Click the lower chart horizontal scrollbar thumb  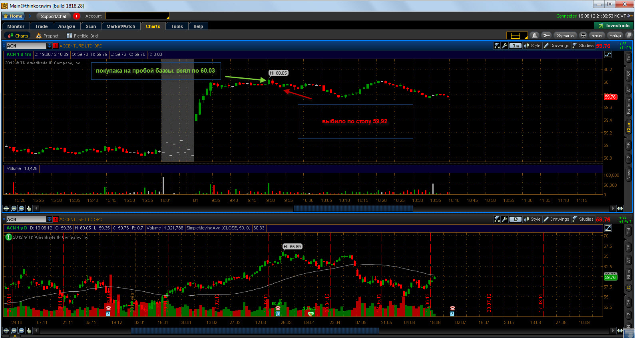click(255, 330)
